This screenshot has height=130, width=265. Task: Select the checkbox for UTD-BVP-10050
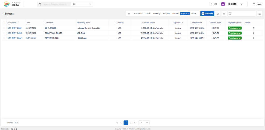pos(4,33)
